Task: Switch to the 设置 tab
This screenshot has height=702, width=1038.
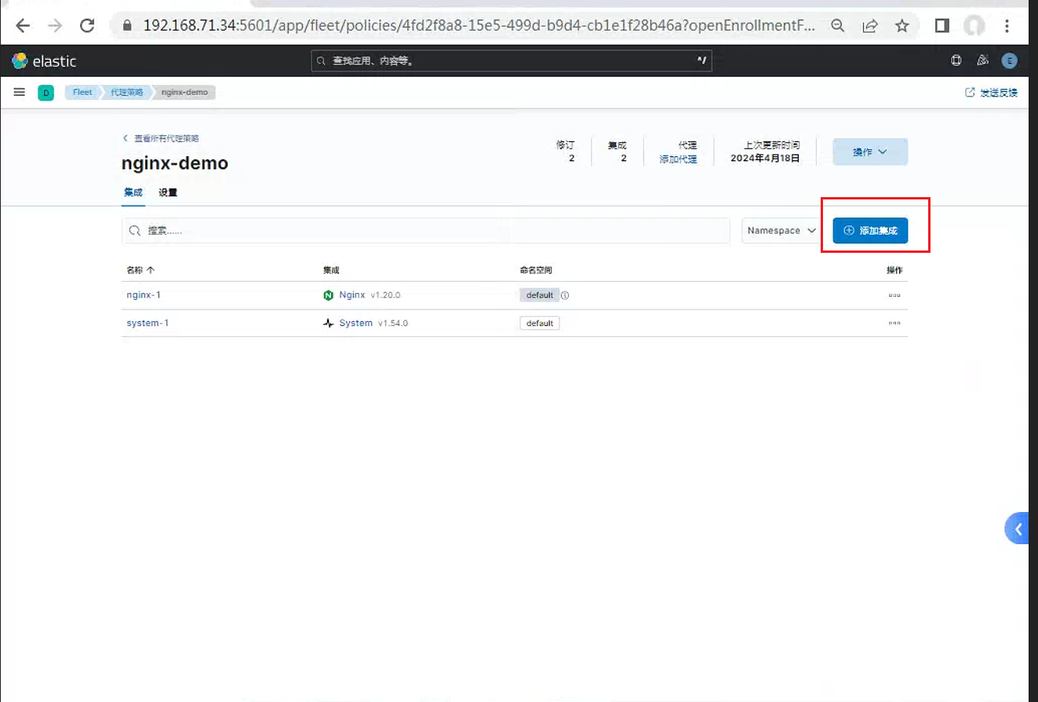Action: tap(168, 192)
